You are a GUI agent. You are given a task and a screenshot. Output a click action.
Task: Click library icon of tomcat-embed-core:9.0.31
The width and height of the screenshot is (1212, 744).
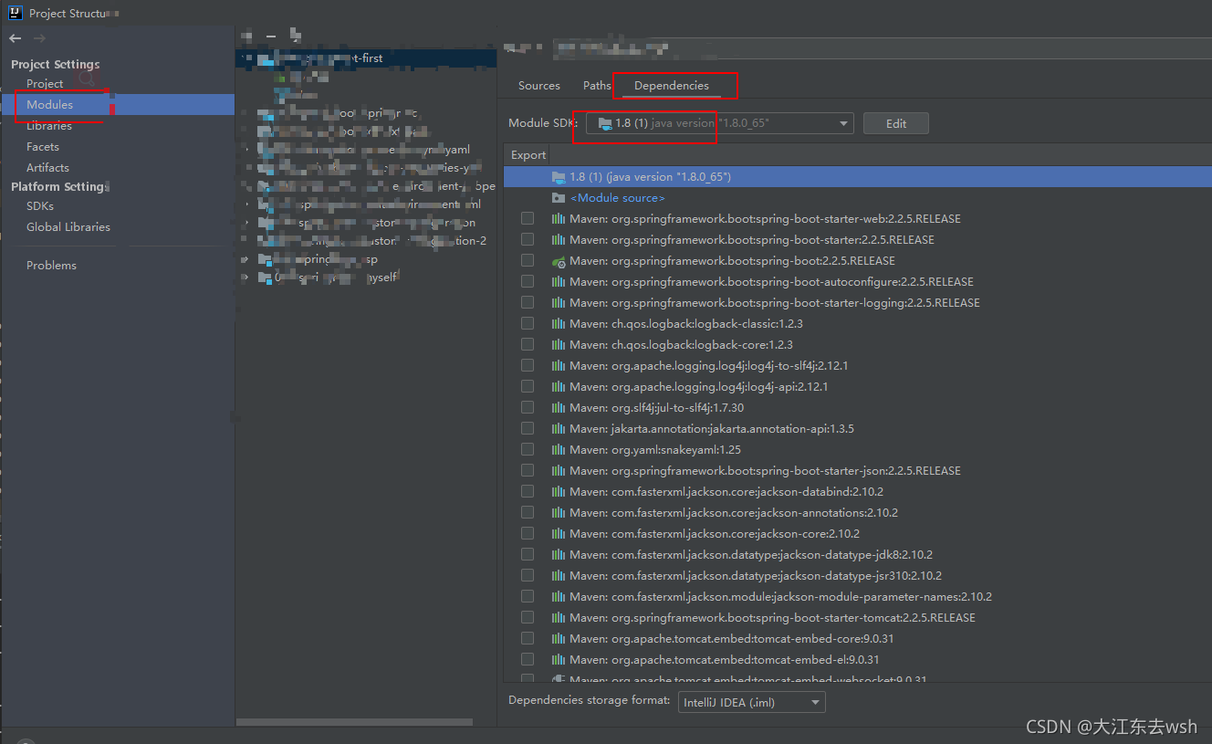(x=559, y=639)
